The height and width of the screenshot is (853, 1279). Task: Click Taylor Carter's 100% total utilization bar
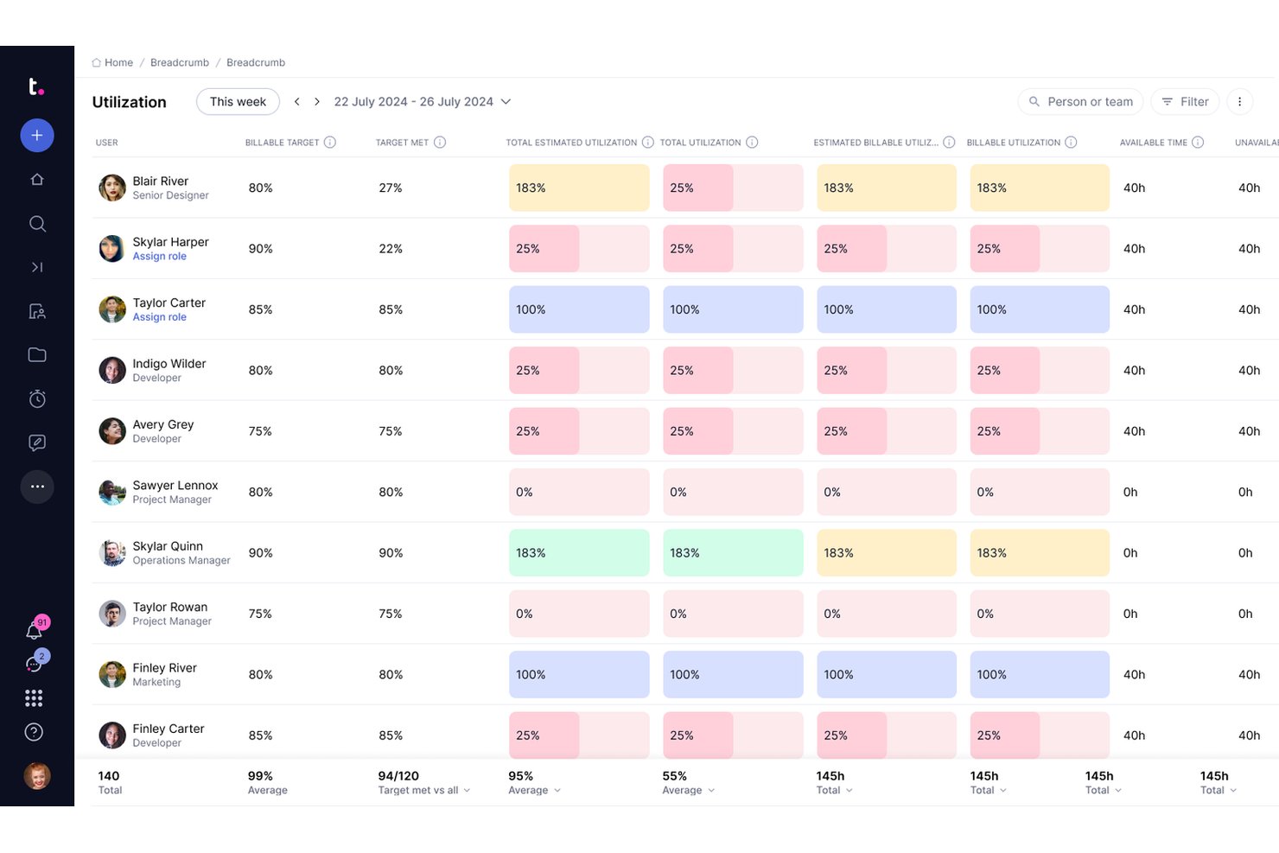click(733, 309)
